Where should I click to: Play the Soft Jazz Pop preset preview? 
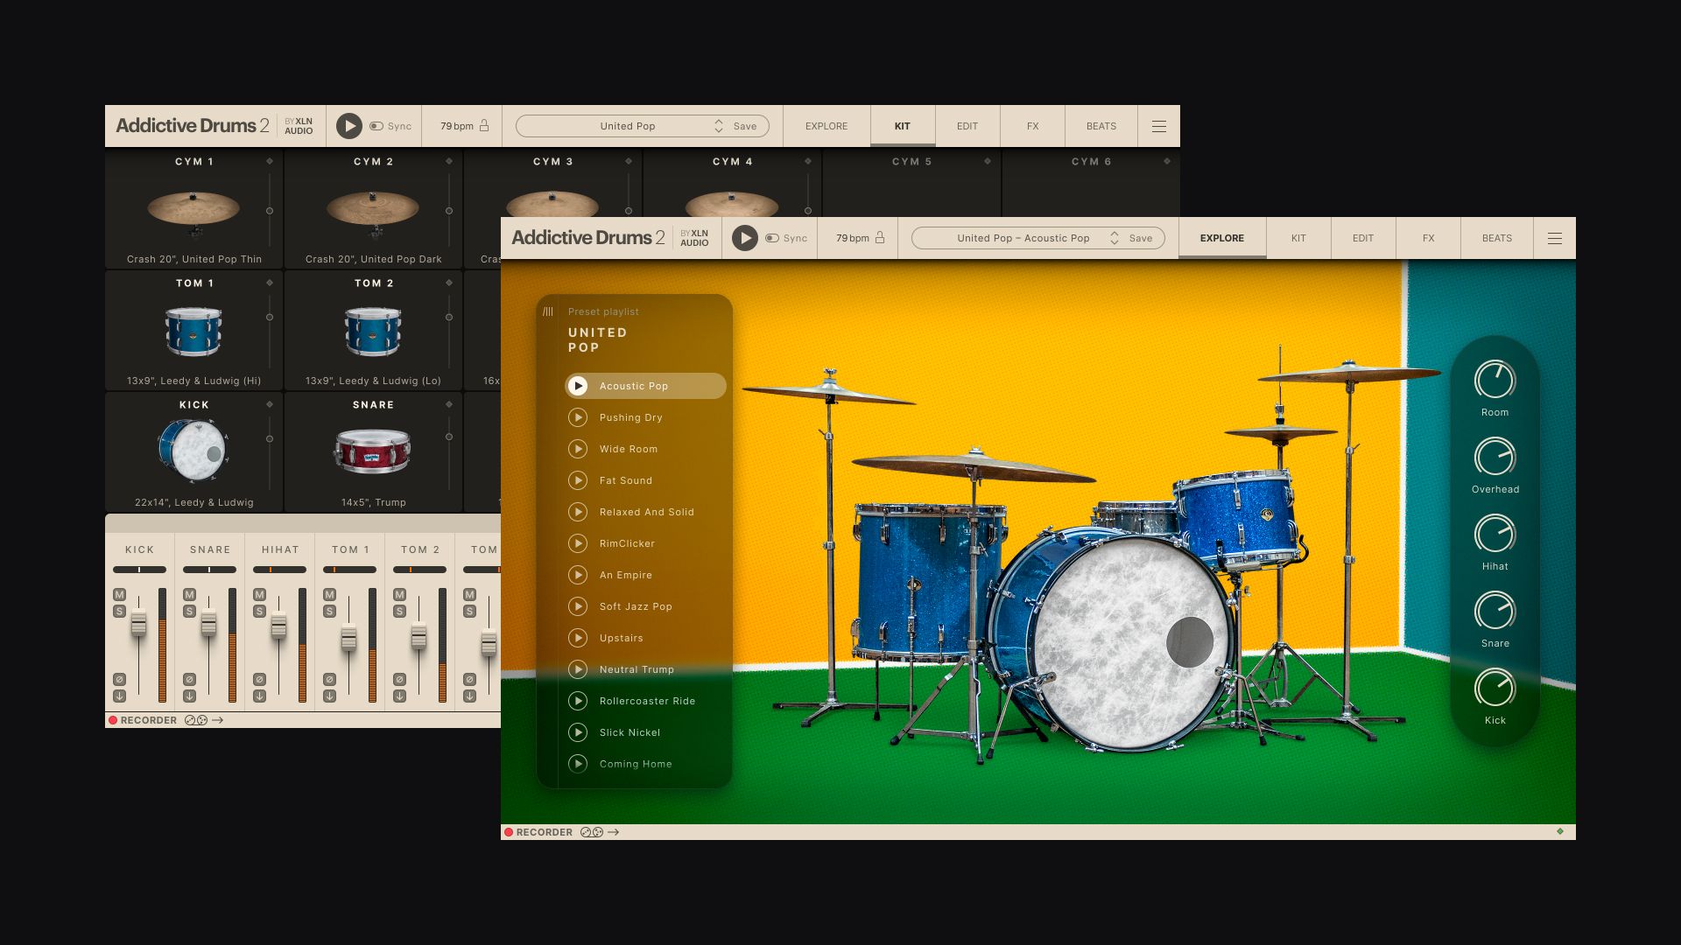578,606
